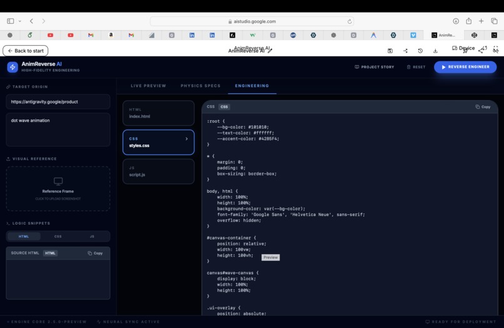Click the styles.css card chevron
The height and width of the screenshot is (328, 504).
[186, 139]
